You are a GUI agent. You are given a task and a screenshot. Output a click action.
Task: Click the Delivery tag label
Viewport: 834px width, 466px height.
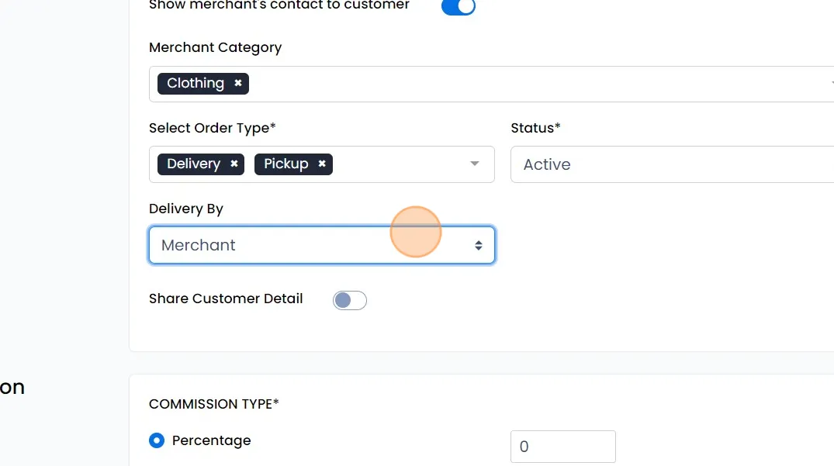point(194,164)
